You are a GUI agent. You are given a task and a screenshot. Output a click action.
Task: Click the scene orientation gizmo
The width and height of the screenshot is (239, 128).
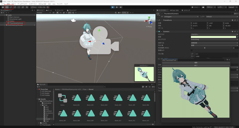pyautogui.click(x=149, y=20)
